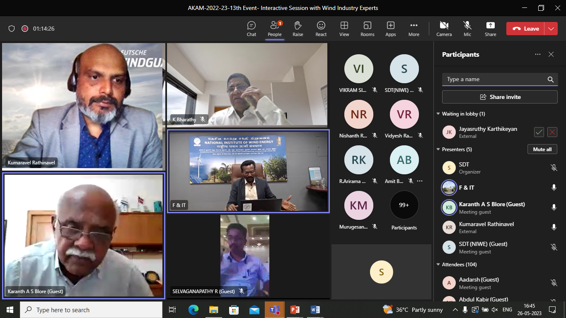Click the Type a name search field
The height and width of the screenshot is (318, 566).
[495, 79]
